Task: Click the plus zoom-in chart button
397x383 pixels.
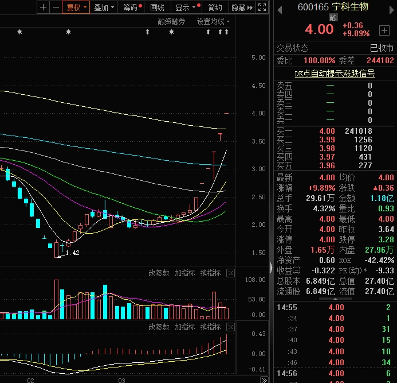Action: coord(44,7)
